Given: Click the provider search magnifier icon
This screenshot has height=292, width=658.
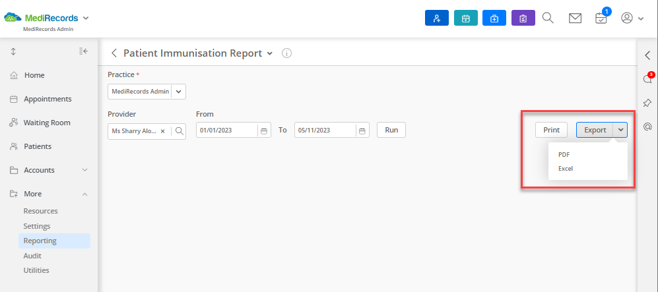Looking at the screenshot, I should point(180,131).
